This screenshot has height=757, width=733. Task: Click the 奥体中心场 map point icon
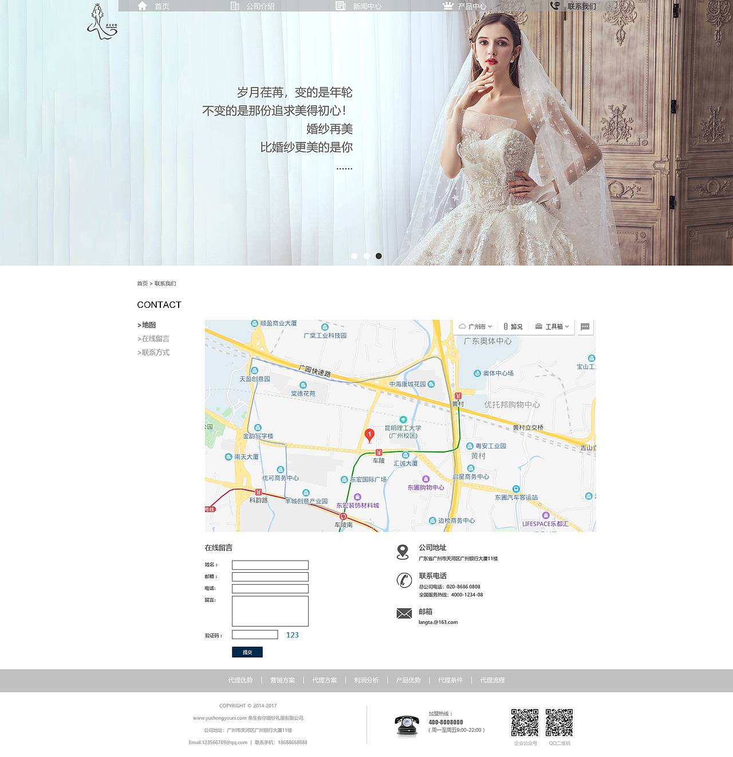pos(477,374)
